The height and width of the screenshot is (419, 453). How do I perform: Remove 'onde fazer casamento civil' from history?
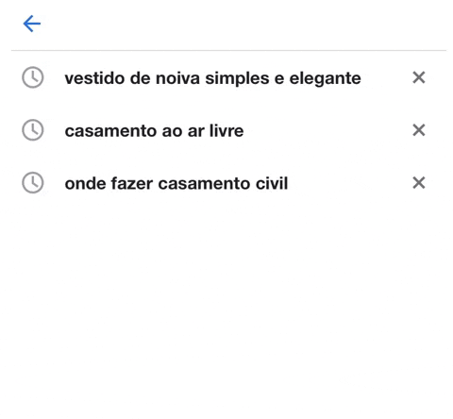click(419, 183)
